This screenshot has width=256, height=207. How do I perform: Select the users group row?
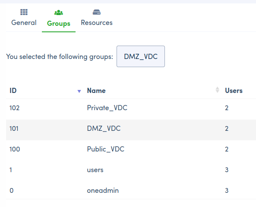tap(131, 170)
